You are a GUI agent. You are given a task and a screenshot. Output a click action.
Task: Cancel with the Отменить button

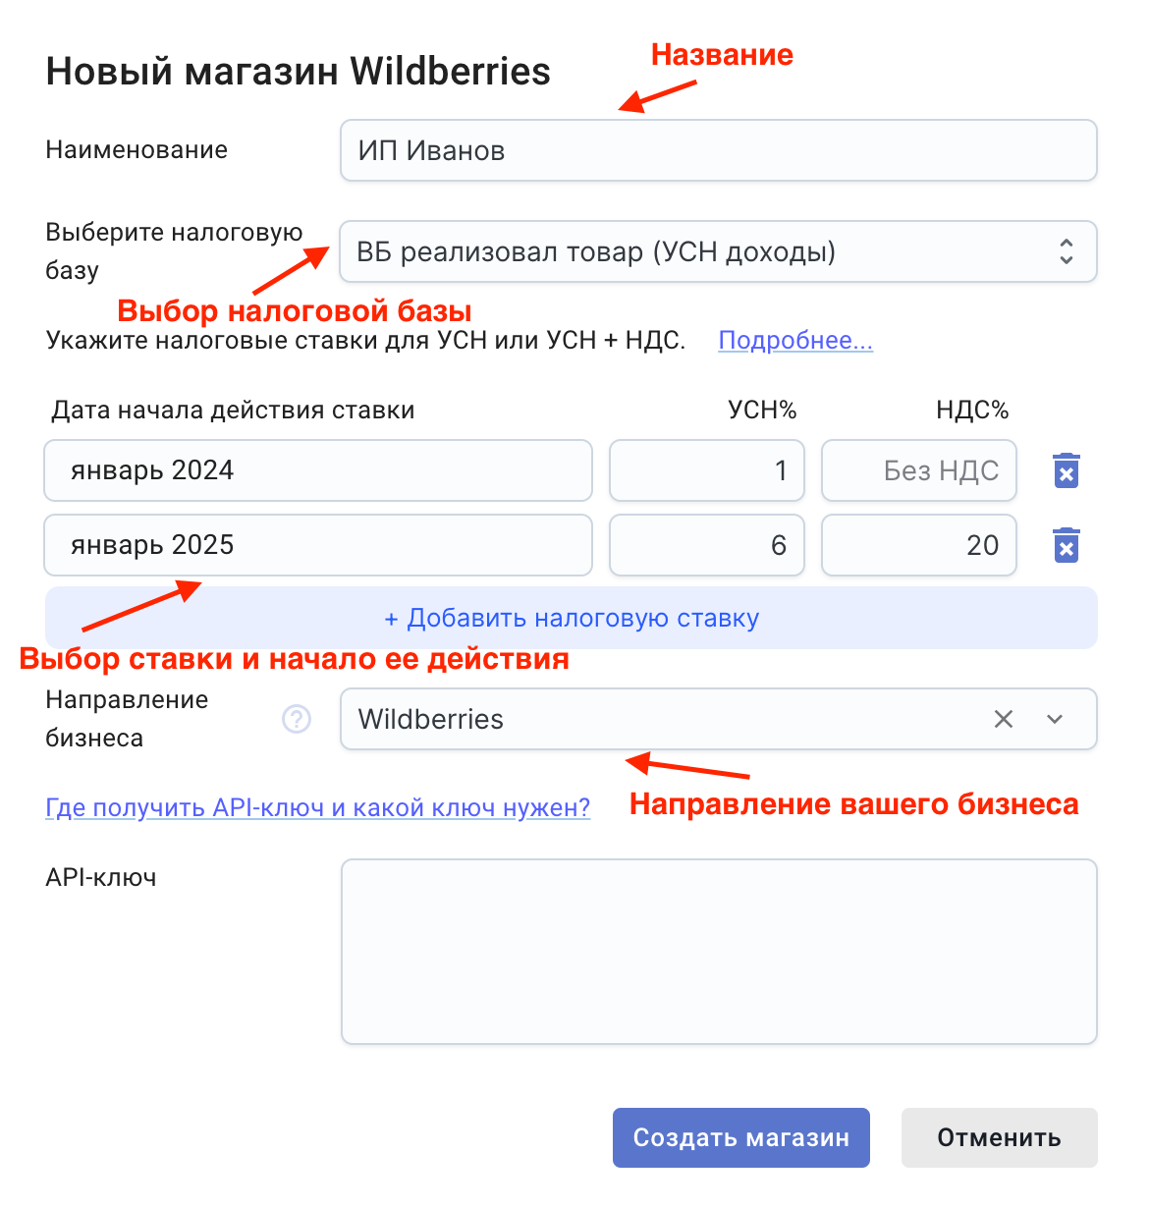click(999, 1137)
